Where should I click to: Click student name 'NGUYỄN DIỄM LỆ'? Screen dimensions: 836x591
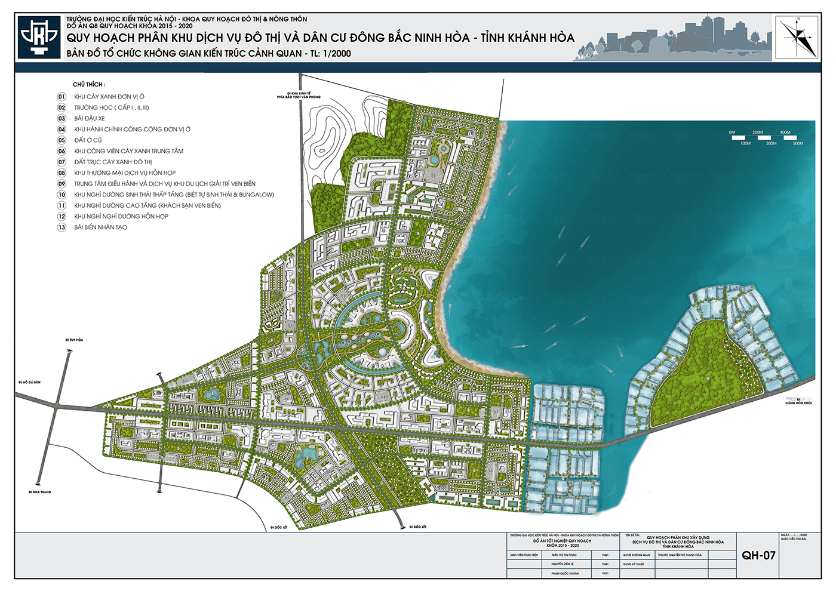click(563, 564)
